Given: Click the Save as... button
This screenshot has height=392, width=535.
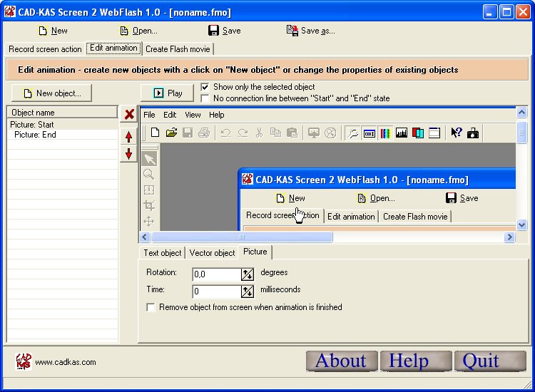Looking at the screenshot, I should point(311,31).
